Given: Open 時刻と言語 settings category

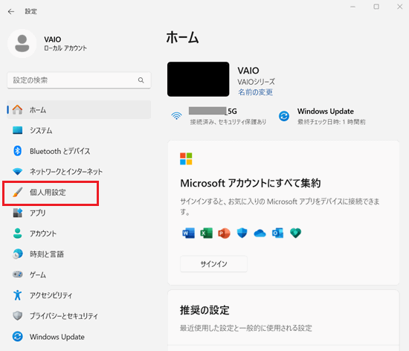Looking at the screenshot, I should tap(79, 254).
